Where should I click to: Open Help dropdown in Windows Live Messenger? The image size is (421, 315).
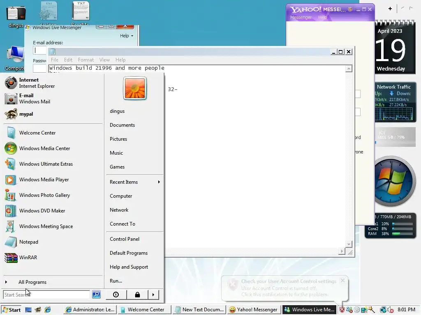(127, 36)
